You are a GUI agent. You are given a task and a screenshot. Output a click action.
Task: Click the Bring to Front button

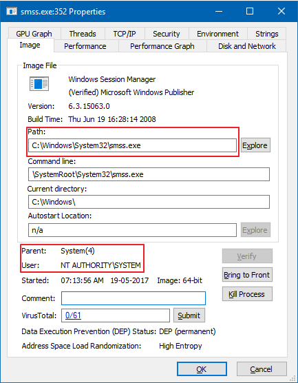247,275
